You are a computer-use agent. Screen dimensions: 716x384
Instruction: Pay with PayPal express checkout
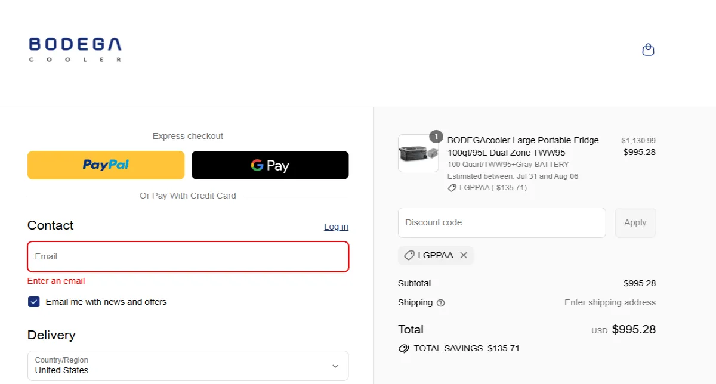(x=106, y=165)
